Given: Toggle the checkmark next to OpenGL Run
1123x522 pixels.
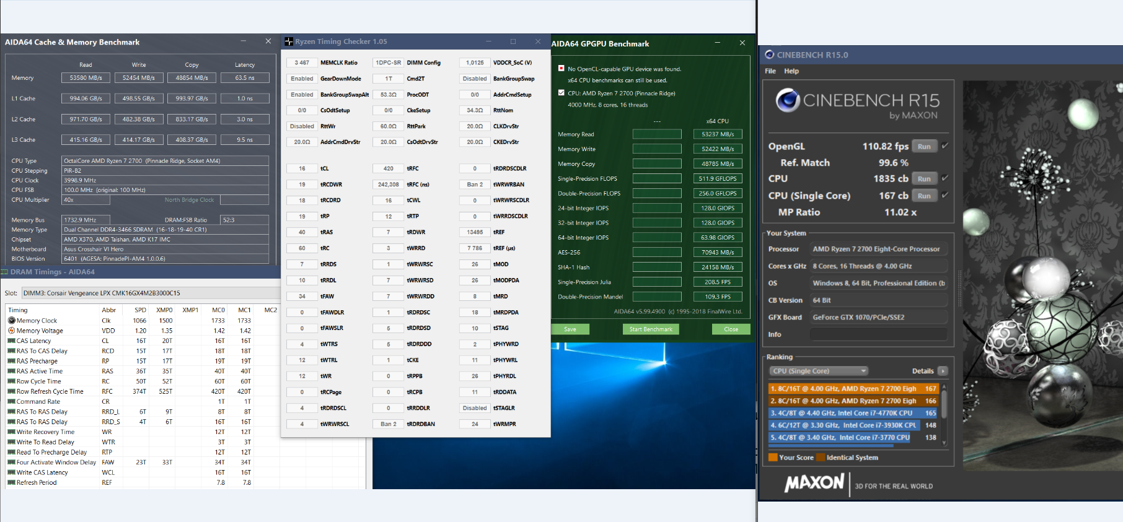Looking at the screenshot, I should pyautogui.click(x=945, y=146).
